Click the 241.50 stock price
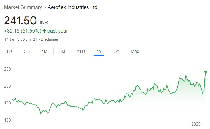This screenshot has height=129, width=210. (x=20, y=21)
